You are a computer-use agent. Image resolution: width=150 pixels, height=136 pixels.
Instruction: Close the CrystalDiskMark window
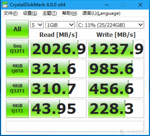click(140, 5)
